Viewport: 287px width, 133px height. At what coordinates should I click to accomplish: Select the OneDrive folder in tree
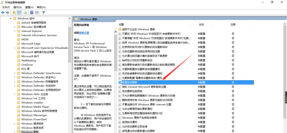[27, 65]
